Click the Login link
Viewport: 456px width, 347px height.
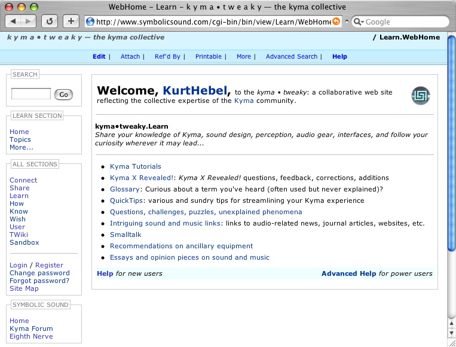tap(19, 265)
